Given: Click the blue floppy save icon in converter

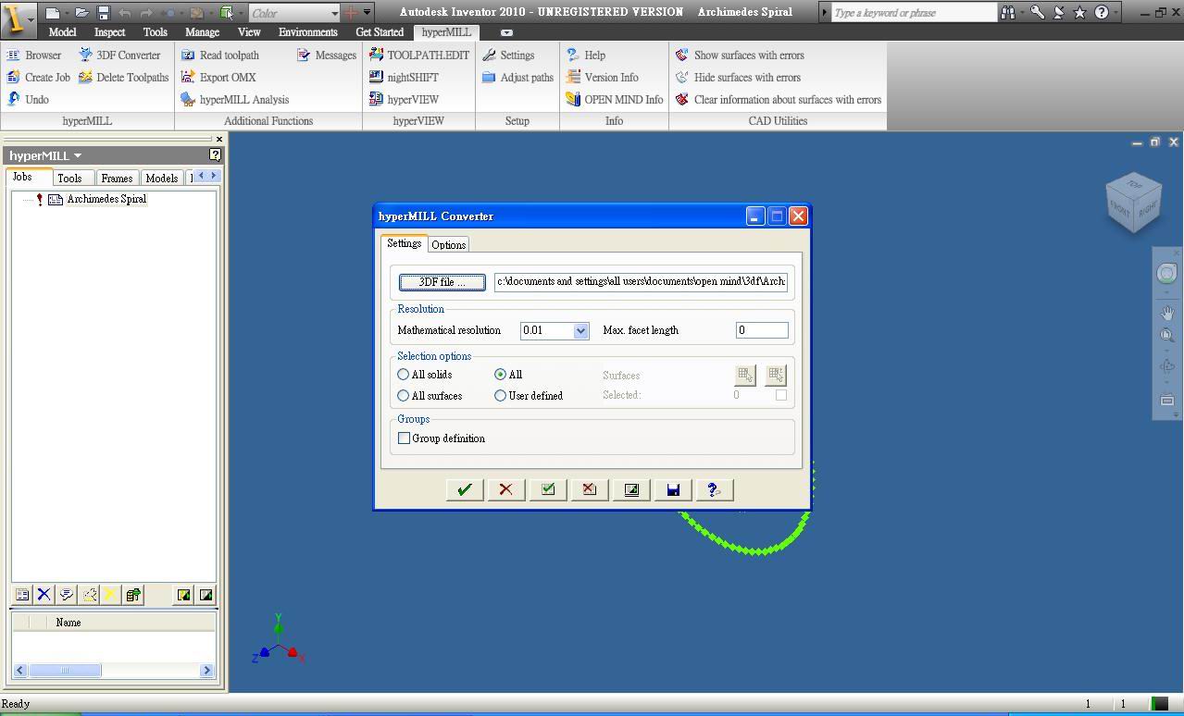Looking at the screenshot, I should click(x=673, y=490).
